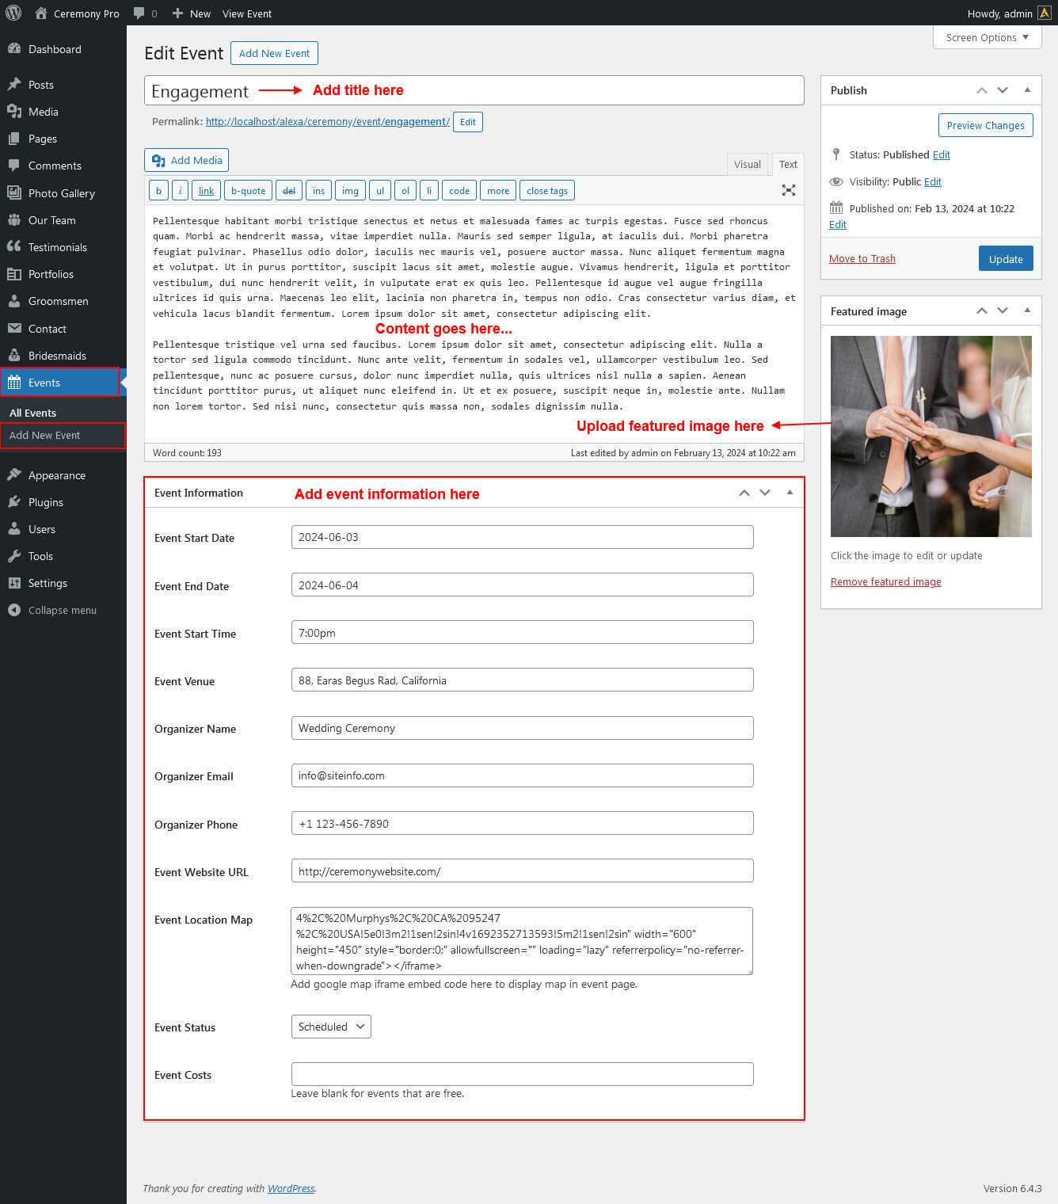
Task: Click the Add Media button
Action: pos(187,160)
